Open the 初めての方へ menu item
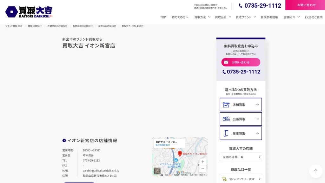The image size is (325, 183). (x=180, y=17)
